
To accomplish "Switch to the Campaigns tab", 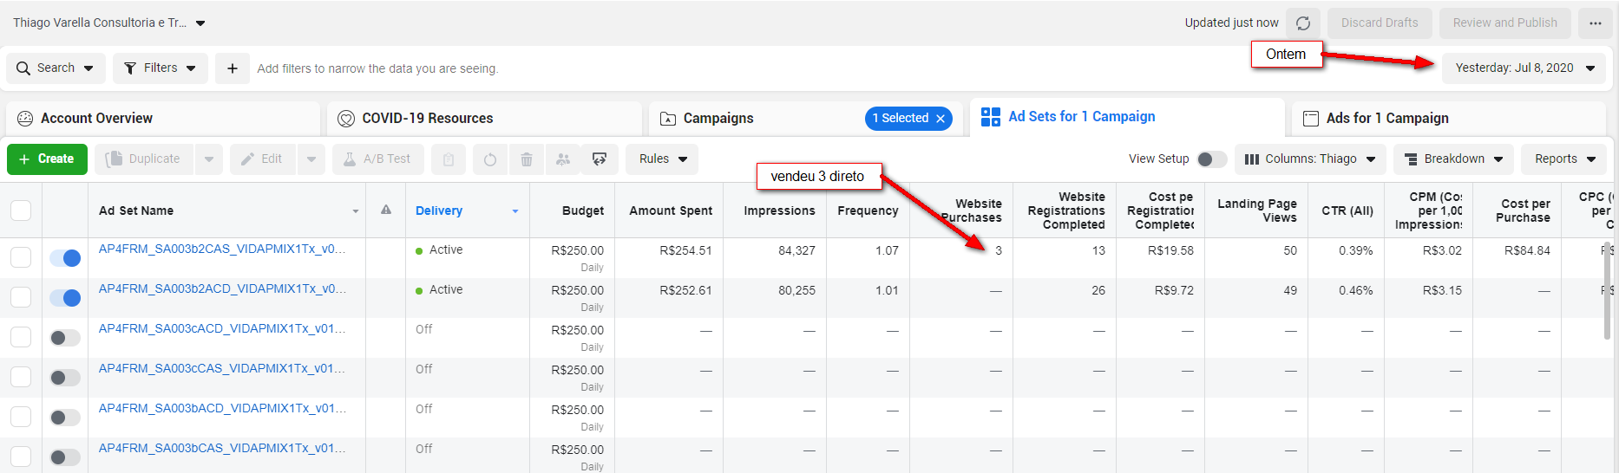I will pos(718,119).
